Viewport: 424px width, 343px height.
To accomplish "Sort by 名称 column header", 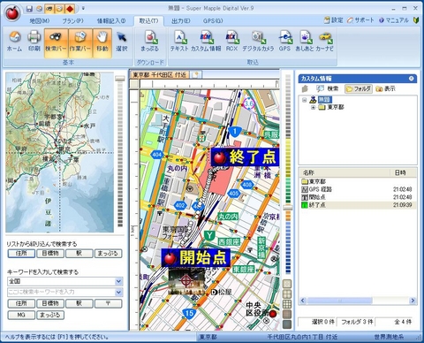I will pyautogui.click(x=344, y=172).
